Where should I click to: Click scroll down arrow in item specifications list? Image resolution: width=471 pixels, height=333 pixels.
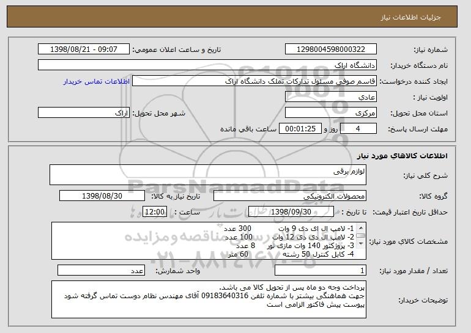pyautogui.click(x=361, y=243)
